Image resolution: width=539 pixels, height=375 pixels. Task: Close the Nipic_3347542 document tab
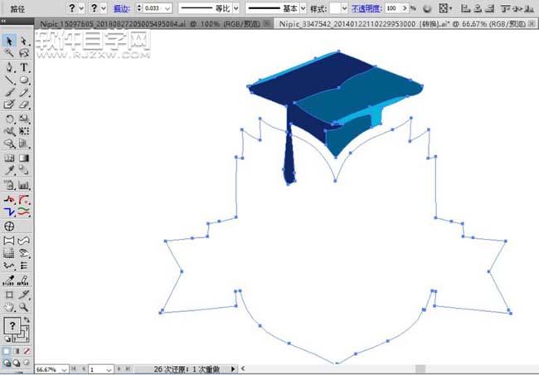click(532, 23)
